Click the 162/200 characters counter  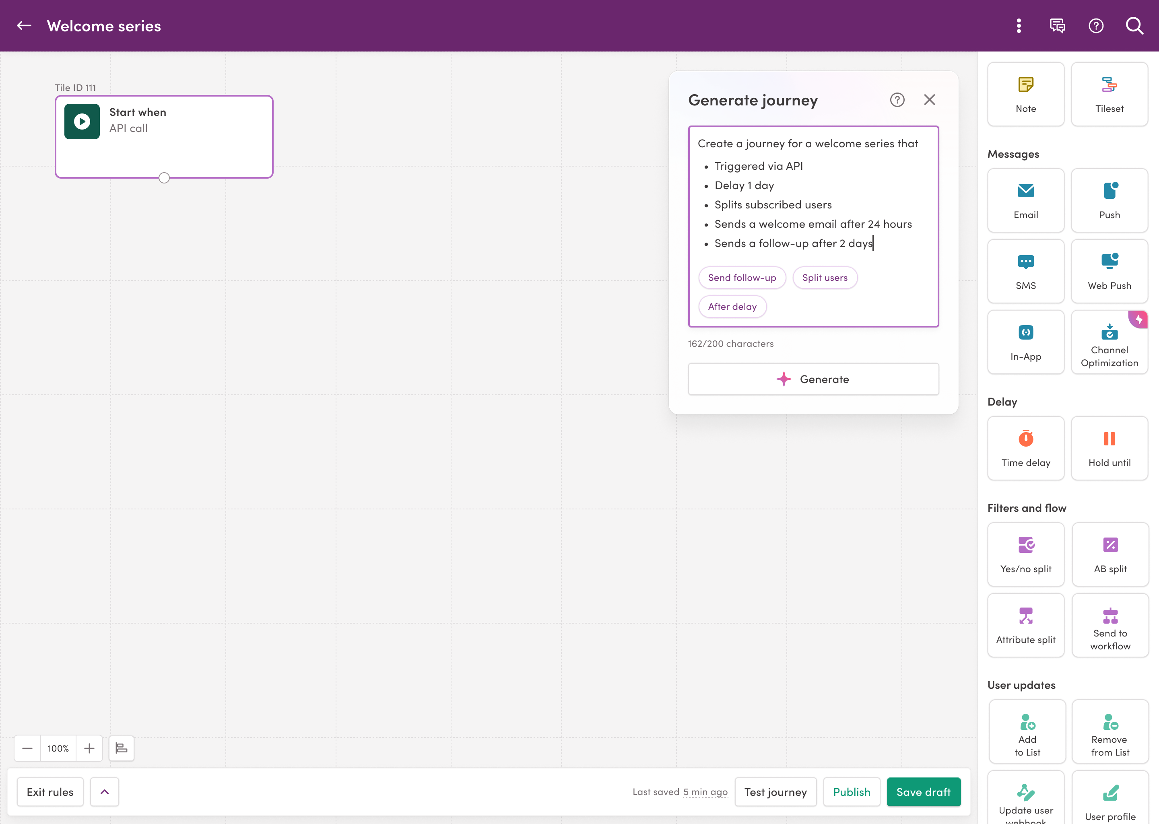coord(731,344)
